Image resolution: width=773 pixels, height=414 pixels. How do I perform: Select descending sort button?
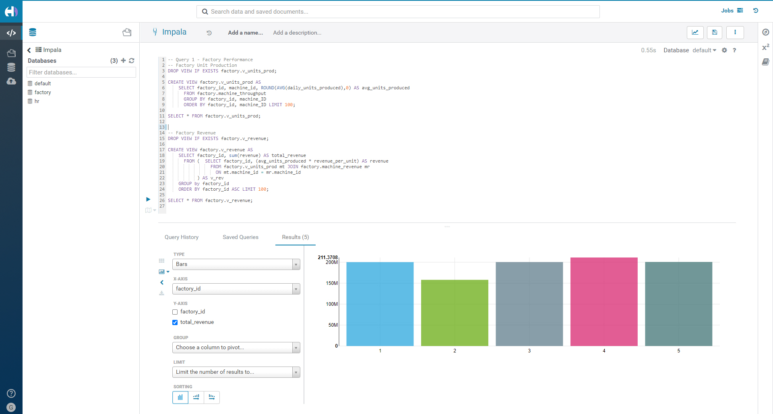[x=212, y=397]
